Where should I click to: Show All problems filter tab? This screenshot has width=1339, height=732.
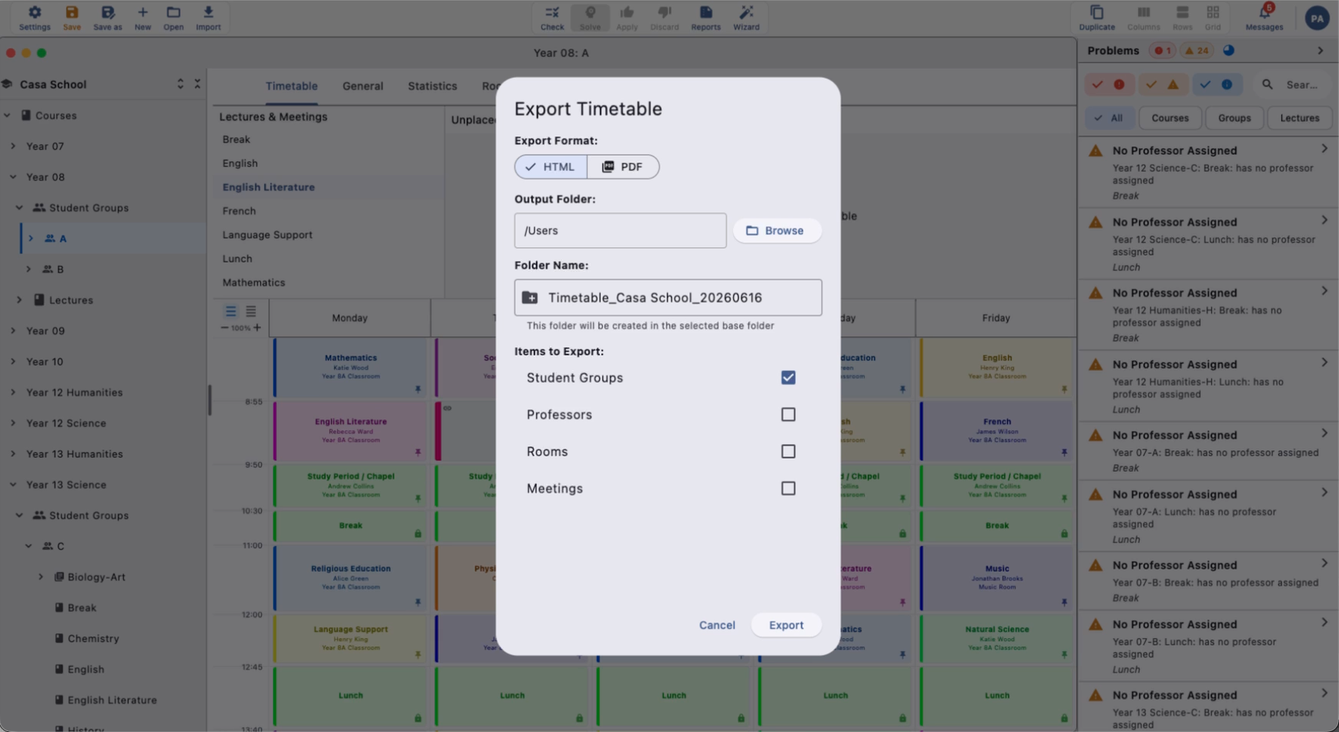click(x=1109, y=118)
